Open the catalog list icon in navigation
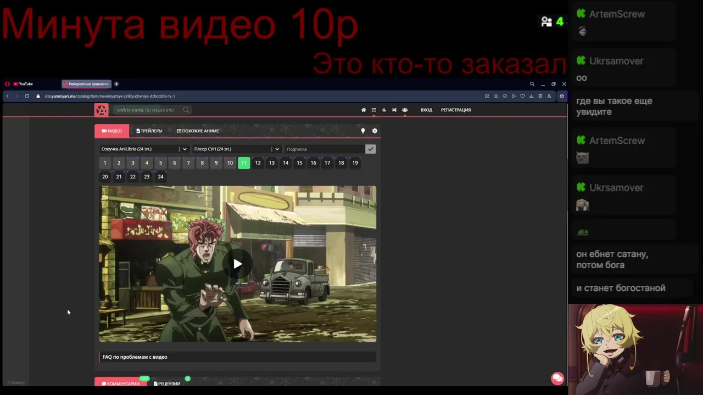Image resolution: width=703 pixels, height=395 pixels. click(x=374, y=110)
